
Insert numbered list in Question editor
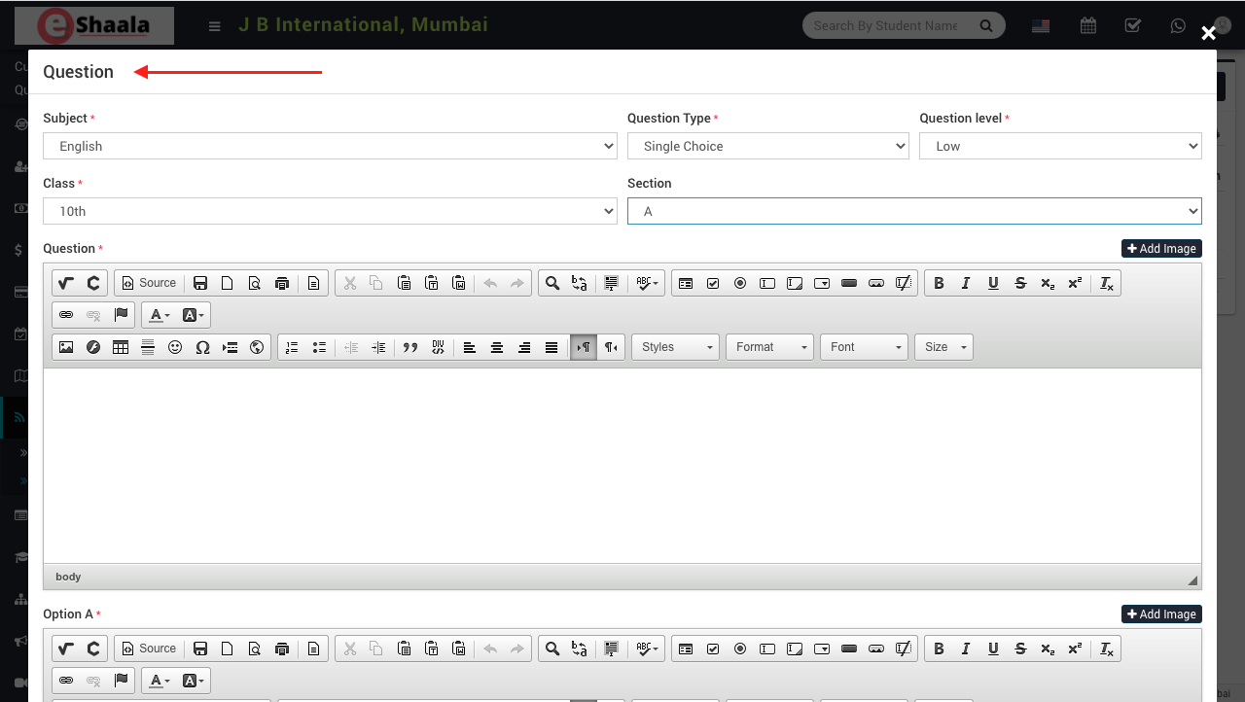(x=292, y=347)
